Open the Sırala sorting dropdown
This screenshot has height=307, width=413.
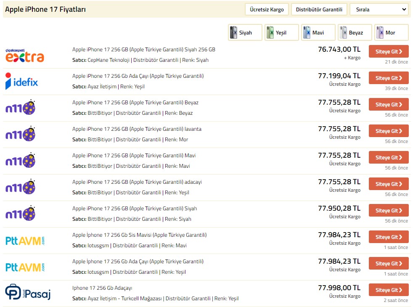pos(379,9)
